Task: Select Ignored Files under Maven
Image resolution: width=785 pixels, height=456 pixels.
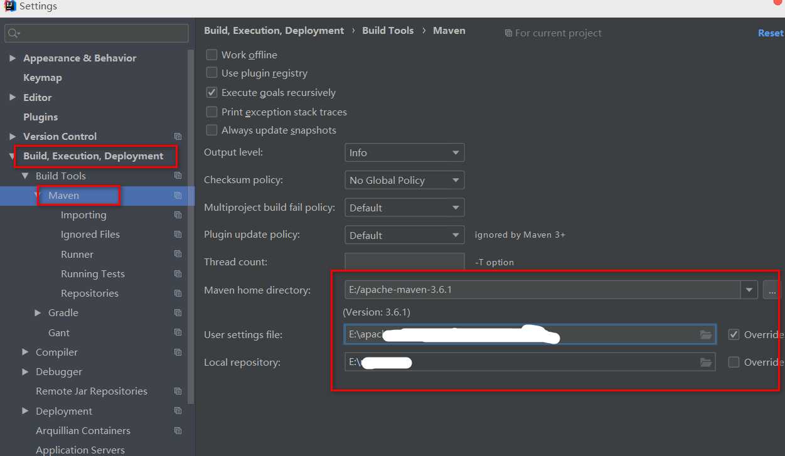Action: coord(90,235)
